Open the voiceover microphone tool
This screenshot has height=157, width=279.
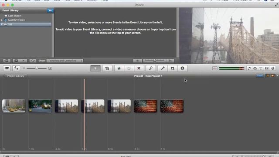pyautogui.click(x=163, y=68)
